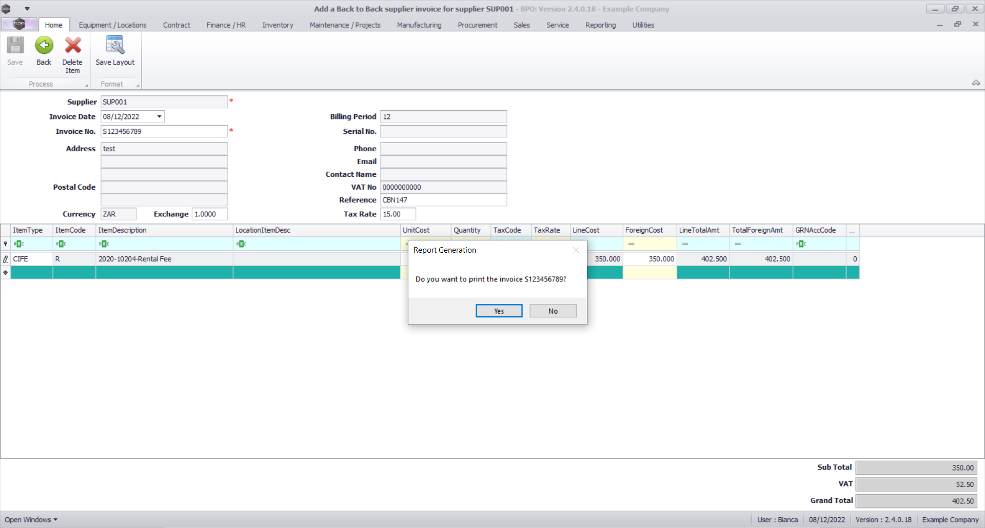Select the CIFE item type cell
The image size is (985, 528).
tap(32, 259)
